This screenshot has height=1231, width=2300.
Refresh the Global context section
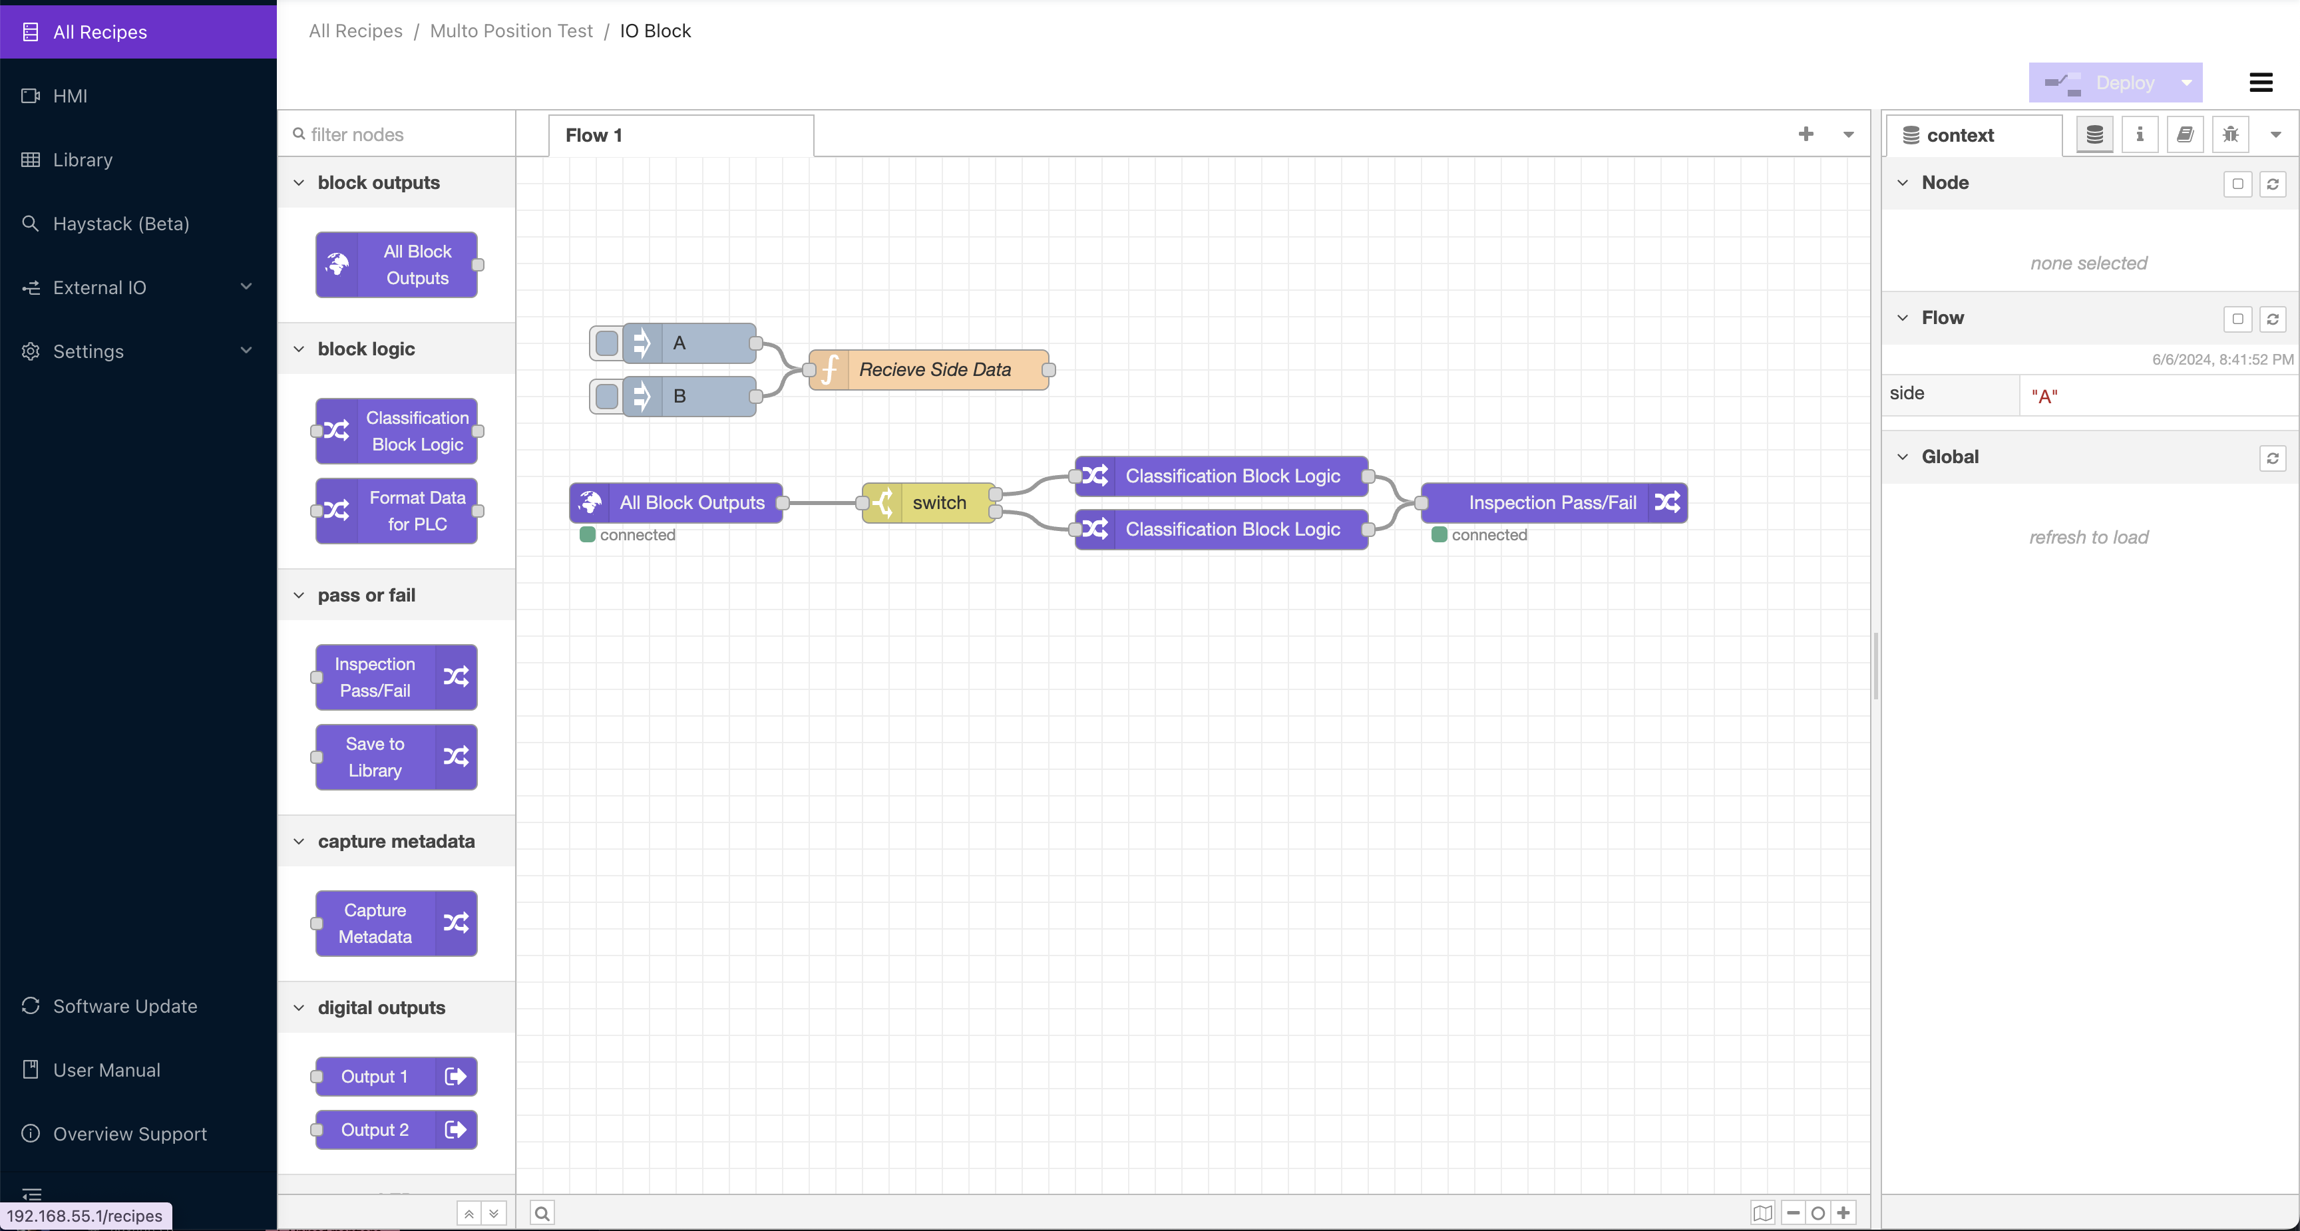click(x=2273, y=458)
